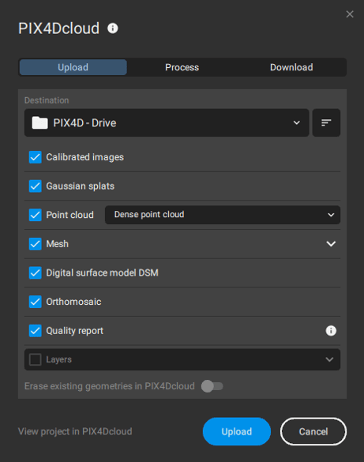Close the PIX4Dcloud dialog with X
This screenshot has width=364, height=462.
[x=350, y=14]
